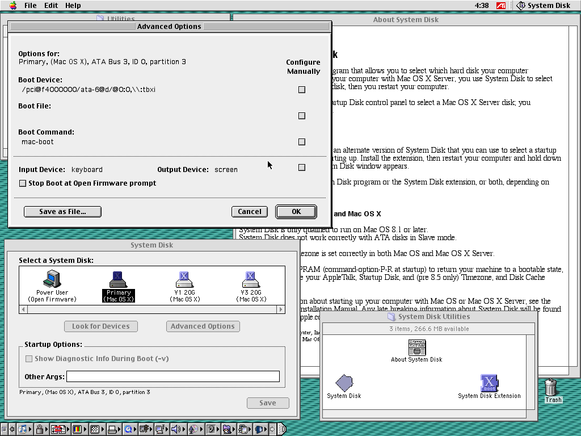The height and width of the screenshot is (436, 581).
Task: Cancel the Advanced Options dialog
Action: [250, 212]
